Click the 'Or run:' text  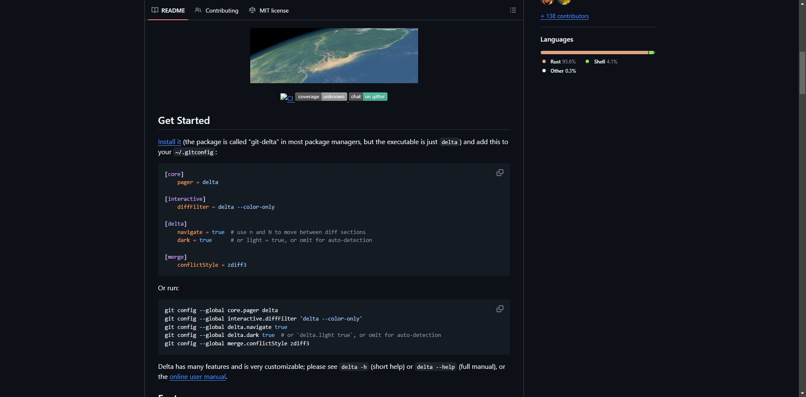[x=168, y=288]
